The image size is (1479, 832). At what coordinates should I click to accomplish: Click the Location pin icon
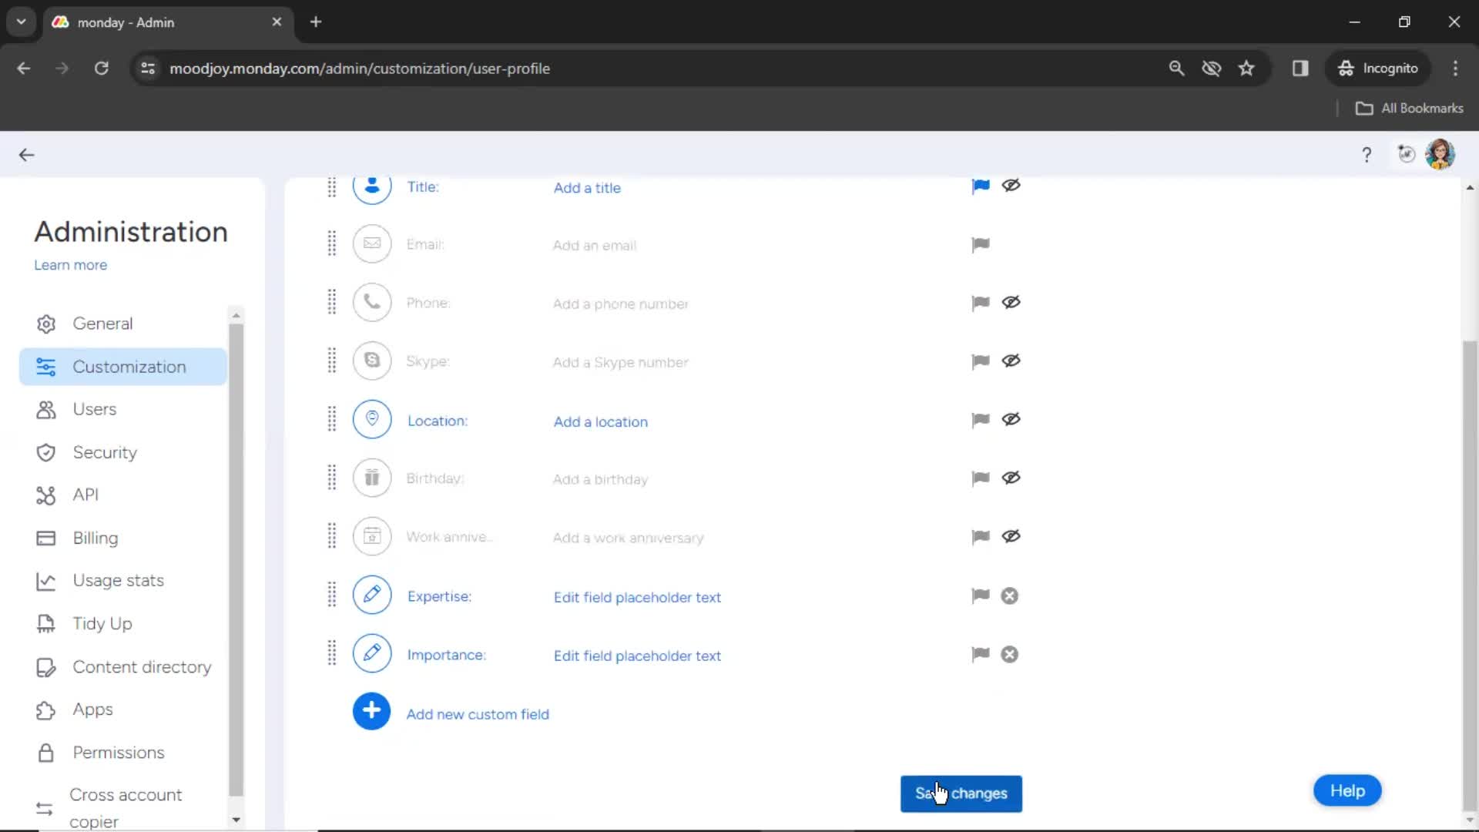(x=372, y=420)
